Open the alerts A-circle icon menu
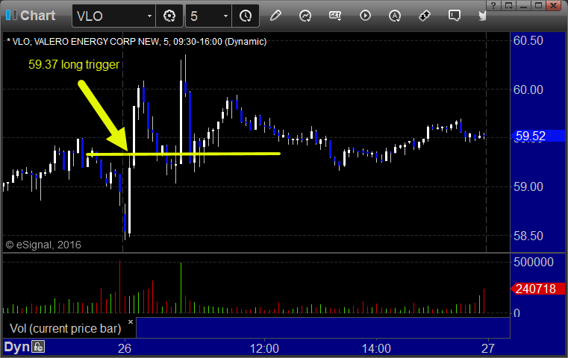 pyautogui.click(x=395, y=16)
